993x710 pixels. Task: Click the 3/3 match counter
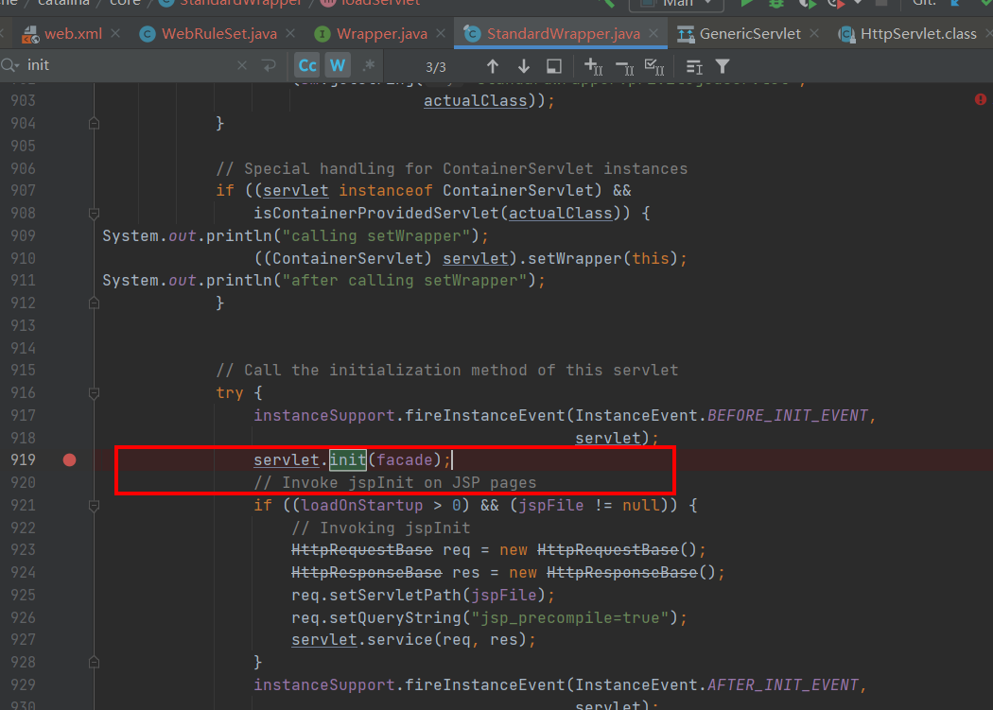pos(436,66)
